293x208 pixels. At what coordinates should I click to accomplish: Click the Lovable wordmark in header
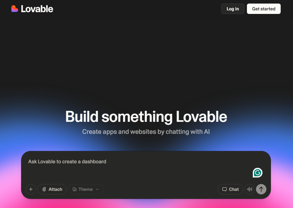[37, 9]
